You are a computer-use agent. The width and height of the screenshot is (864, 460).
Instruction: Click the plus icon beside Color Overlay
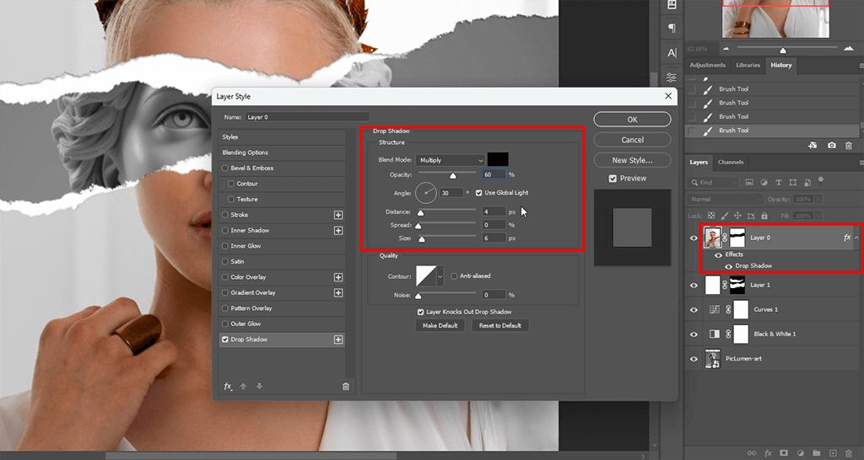coord(338,277)
